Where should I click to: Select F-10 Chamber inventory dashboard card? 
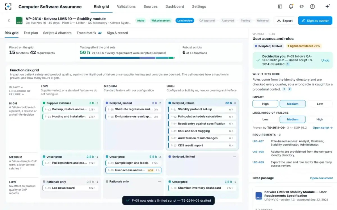[202, 188]
